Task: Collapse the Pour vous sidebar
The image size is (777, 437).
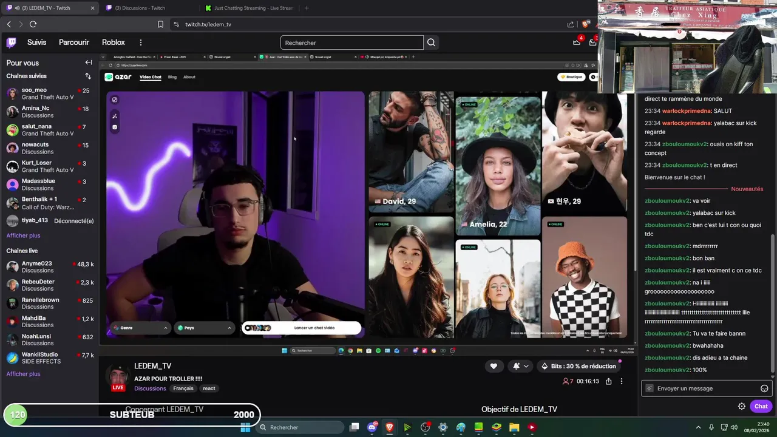Action: click(x=89, y=63)
